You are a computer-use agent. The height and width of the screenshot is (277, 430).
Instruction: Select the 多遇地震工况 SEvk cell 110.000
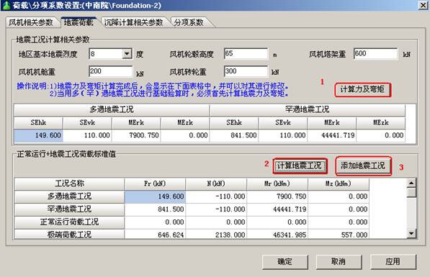(87, 135)
